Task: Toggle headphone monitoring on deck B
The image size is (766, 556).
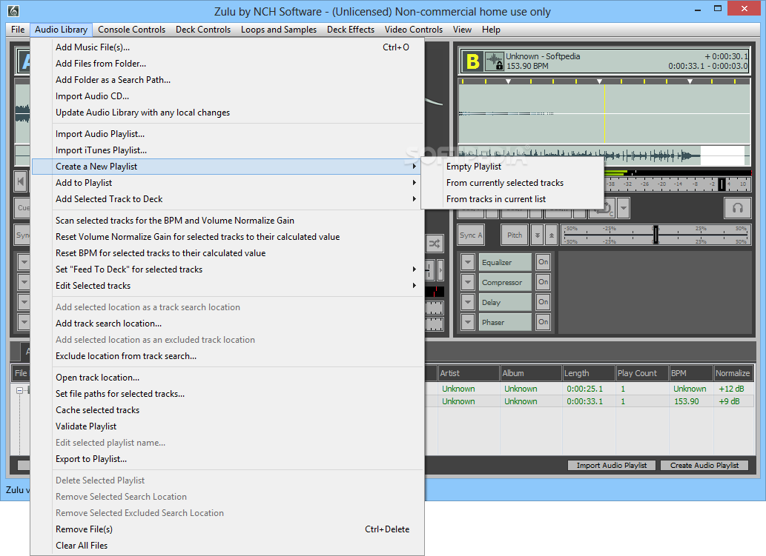Action: [x=737, y=208]
